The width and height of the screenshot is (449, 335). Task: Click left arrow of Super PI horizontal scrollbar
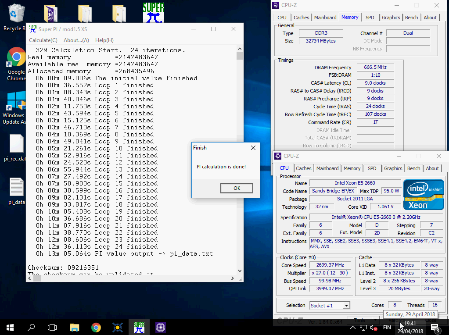point(30,278)
